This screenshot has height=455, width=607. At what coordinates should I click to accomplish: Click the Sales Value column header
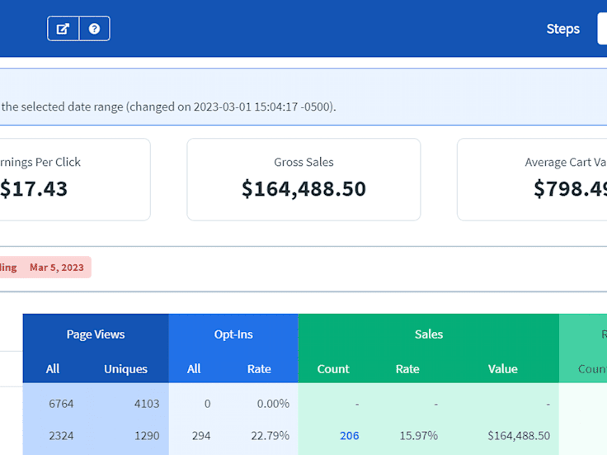pyautogui.click(x=502, y=369)
